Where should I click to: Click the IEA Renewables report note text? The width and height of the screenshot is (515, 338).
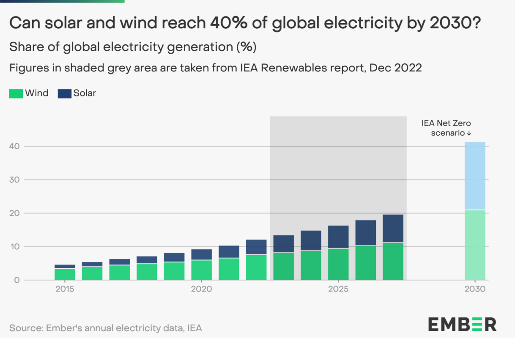(215, 68)
